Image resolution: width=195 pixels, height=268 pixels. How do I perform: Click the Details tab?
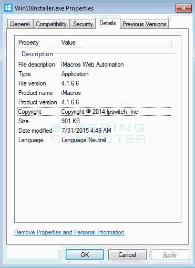108,23
